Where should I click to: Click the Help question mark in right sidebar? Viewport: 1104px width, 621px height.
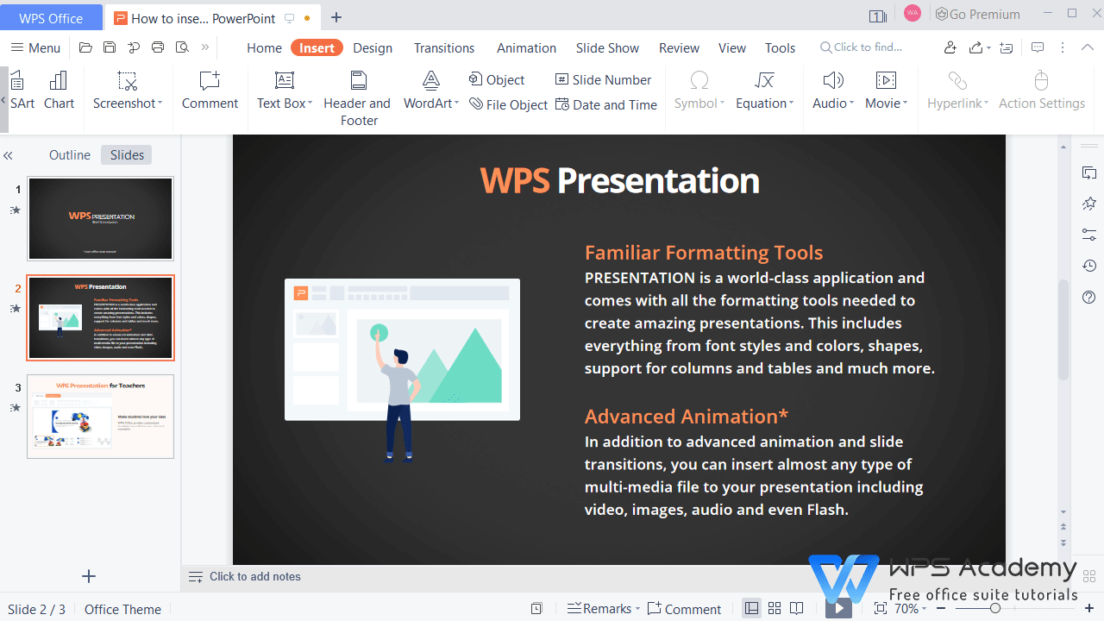click(1089, 298)
